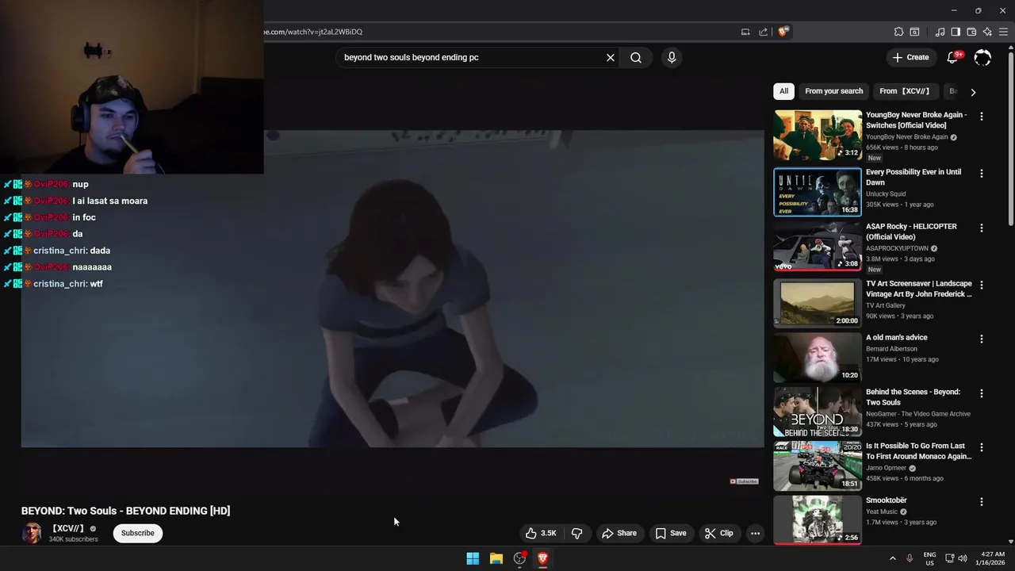1015x571 pixels.
Task: Open the Create upload menu
Action: (910, 57)
